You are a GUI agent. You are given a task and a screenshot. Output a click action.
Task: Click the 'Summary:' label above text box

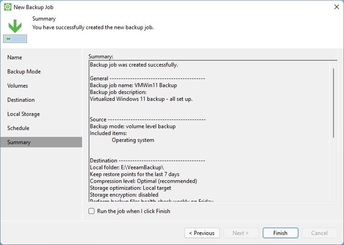click(101, 57)
